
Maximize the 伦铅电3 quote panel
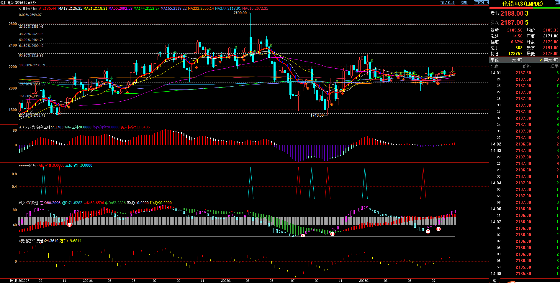pyautogui.click(x=557, y=2)
